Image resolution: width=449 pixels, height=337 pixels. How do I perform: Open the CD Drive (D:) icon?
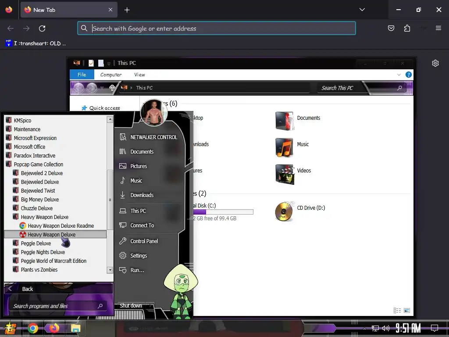pos(300,212)
